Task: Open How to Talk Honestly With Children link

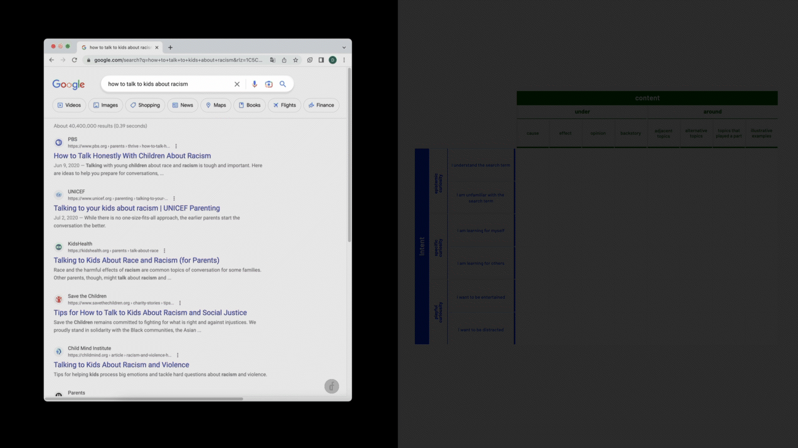Action: click(x=132, y=156)
